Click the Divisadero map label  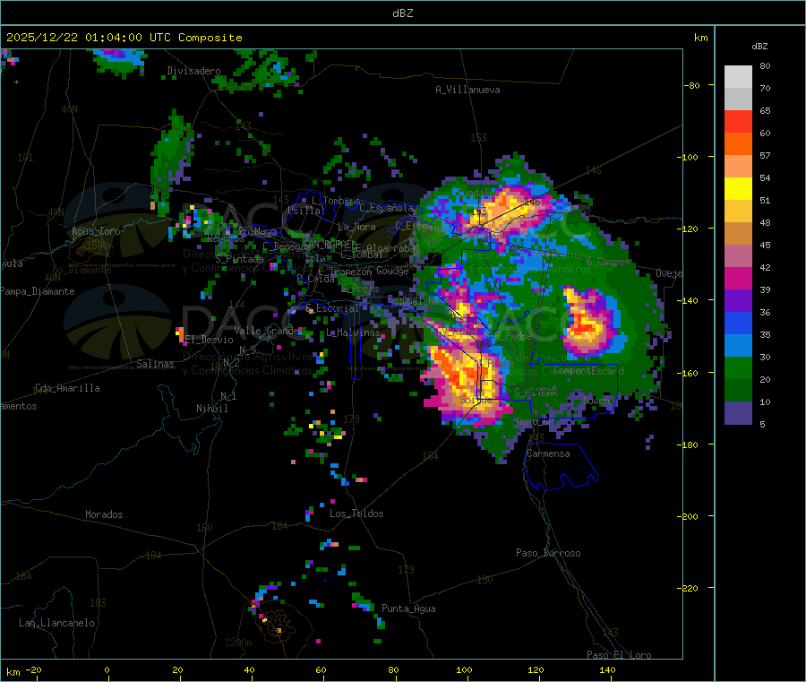[193, 71]
